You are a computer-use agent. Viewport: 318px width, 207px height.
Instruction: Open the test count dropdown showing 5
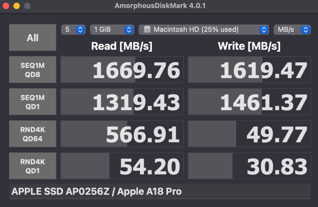click(73, 29)
